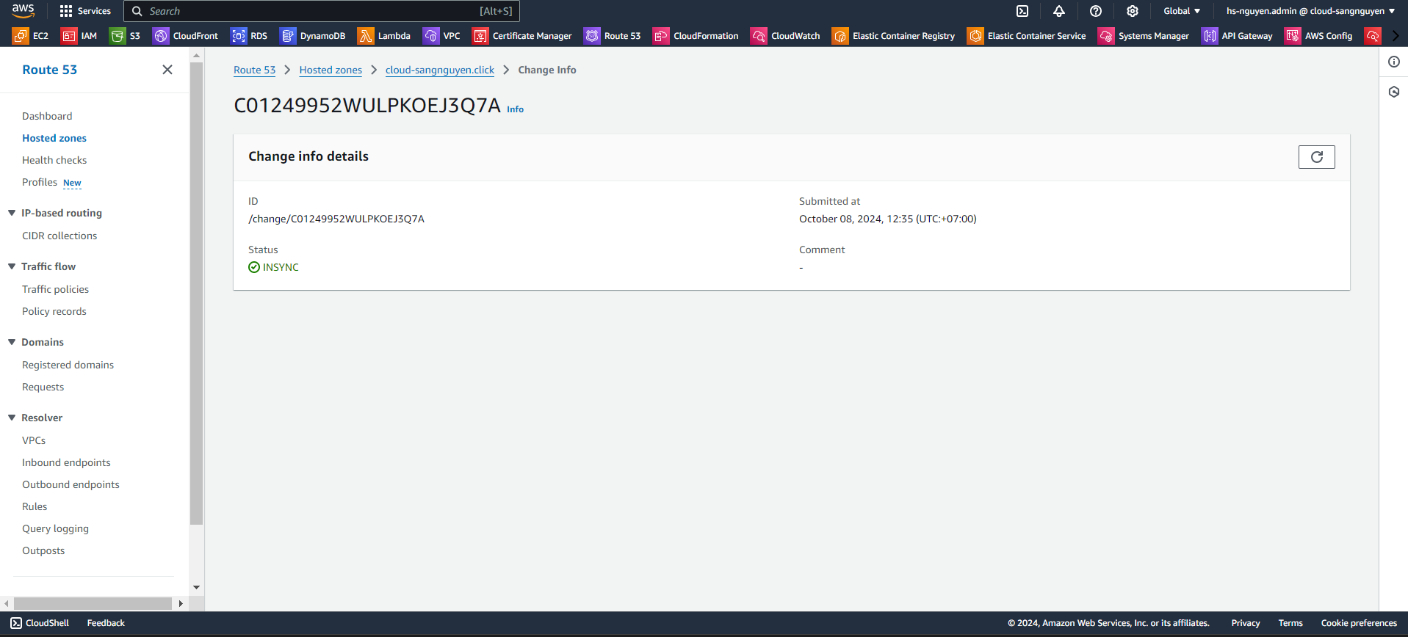Click the EC2 shortcut icon
The height and width of the screenshot is (637, 1408).
coord(21,36)
